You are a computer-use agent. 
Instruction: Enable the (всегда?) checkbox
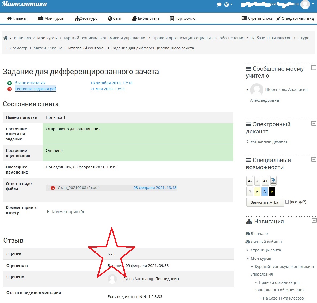(287, 202)
